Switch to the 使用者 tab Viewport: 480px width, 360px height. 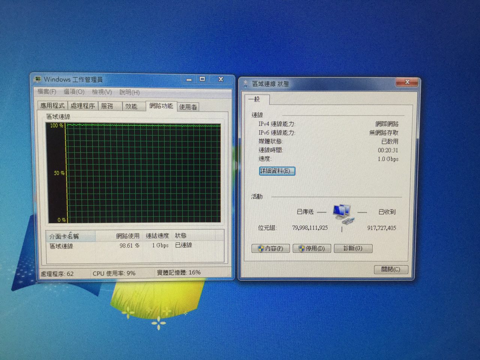click(188, 107)
